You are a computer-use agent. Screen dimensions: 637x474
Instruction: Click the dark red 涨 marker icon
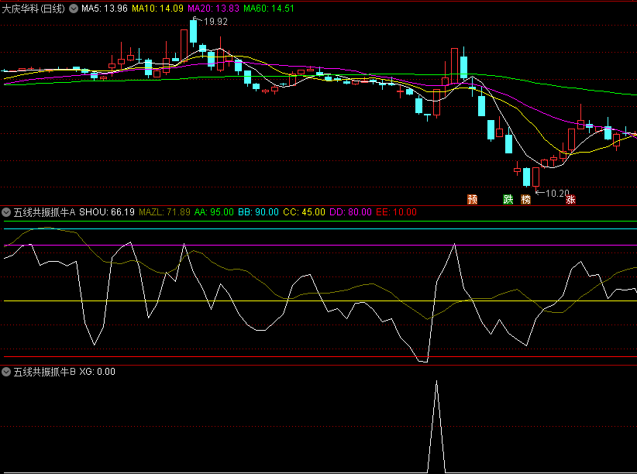pyautogui.click(x=570, y=199)
